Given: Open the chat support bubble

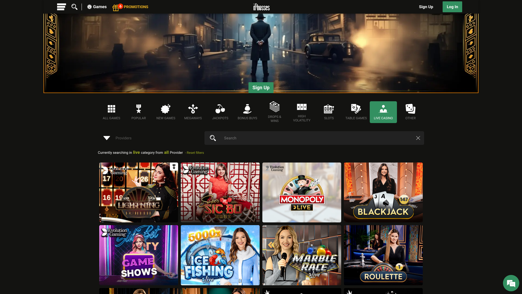Looking at the screenshot, I should 511,283.
